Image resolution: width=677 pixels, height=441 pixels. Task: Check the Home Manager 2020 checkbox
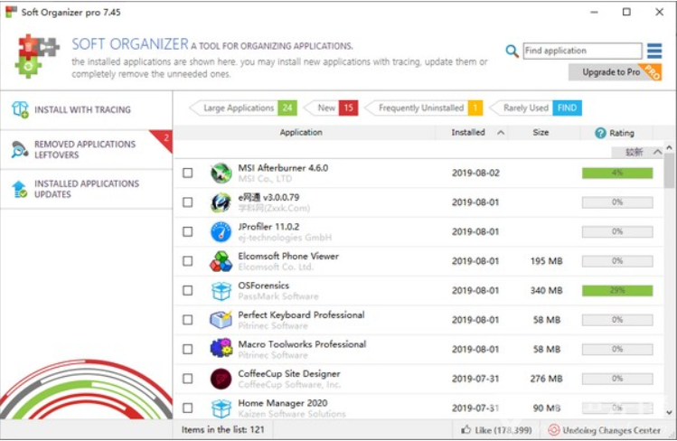click(187, 408)
